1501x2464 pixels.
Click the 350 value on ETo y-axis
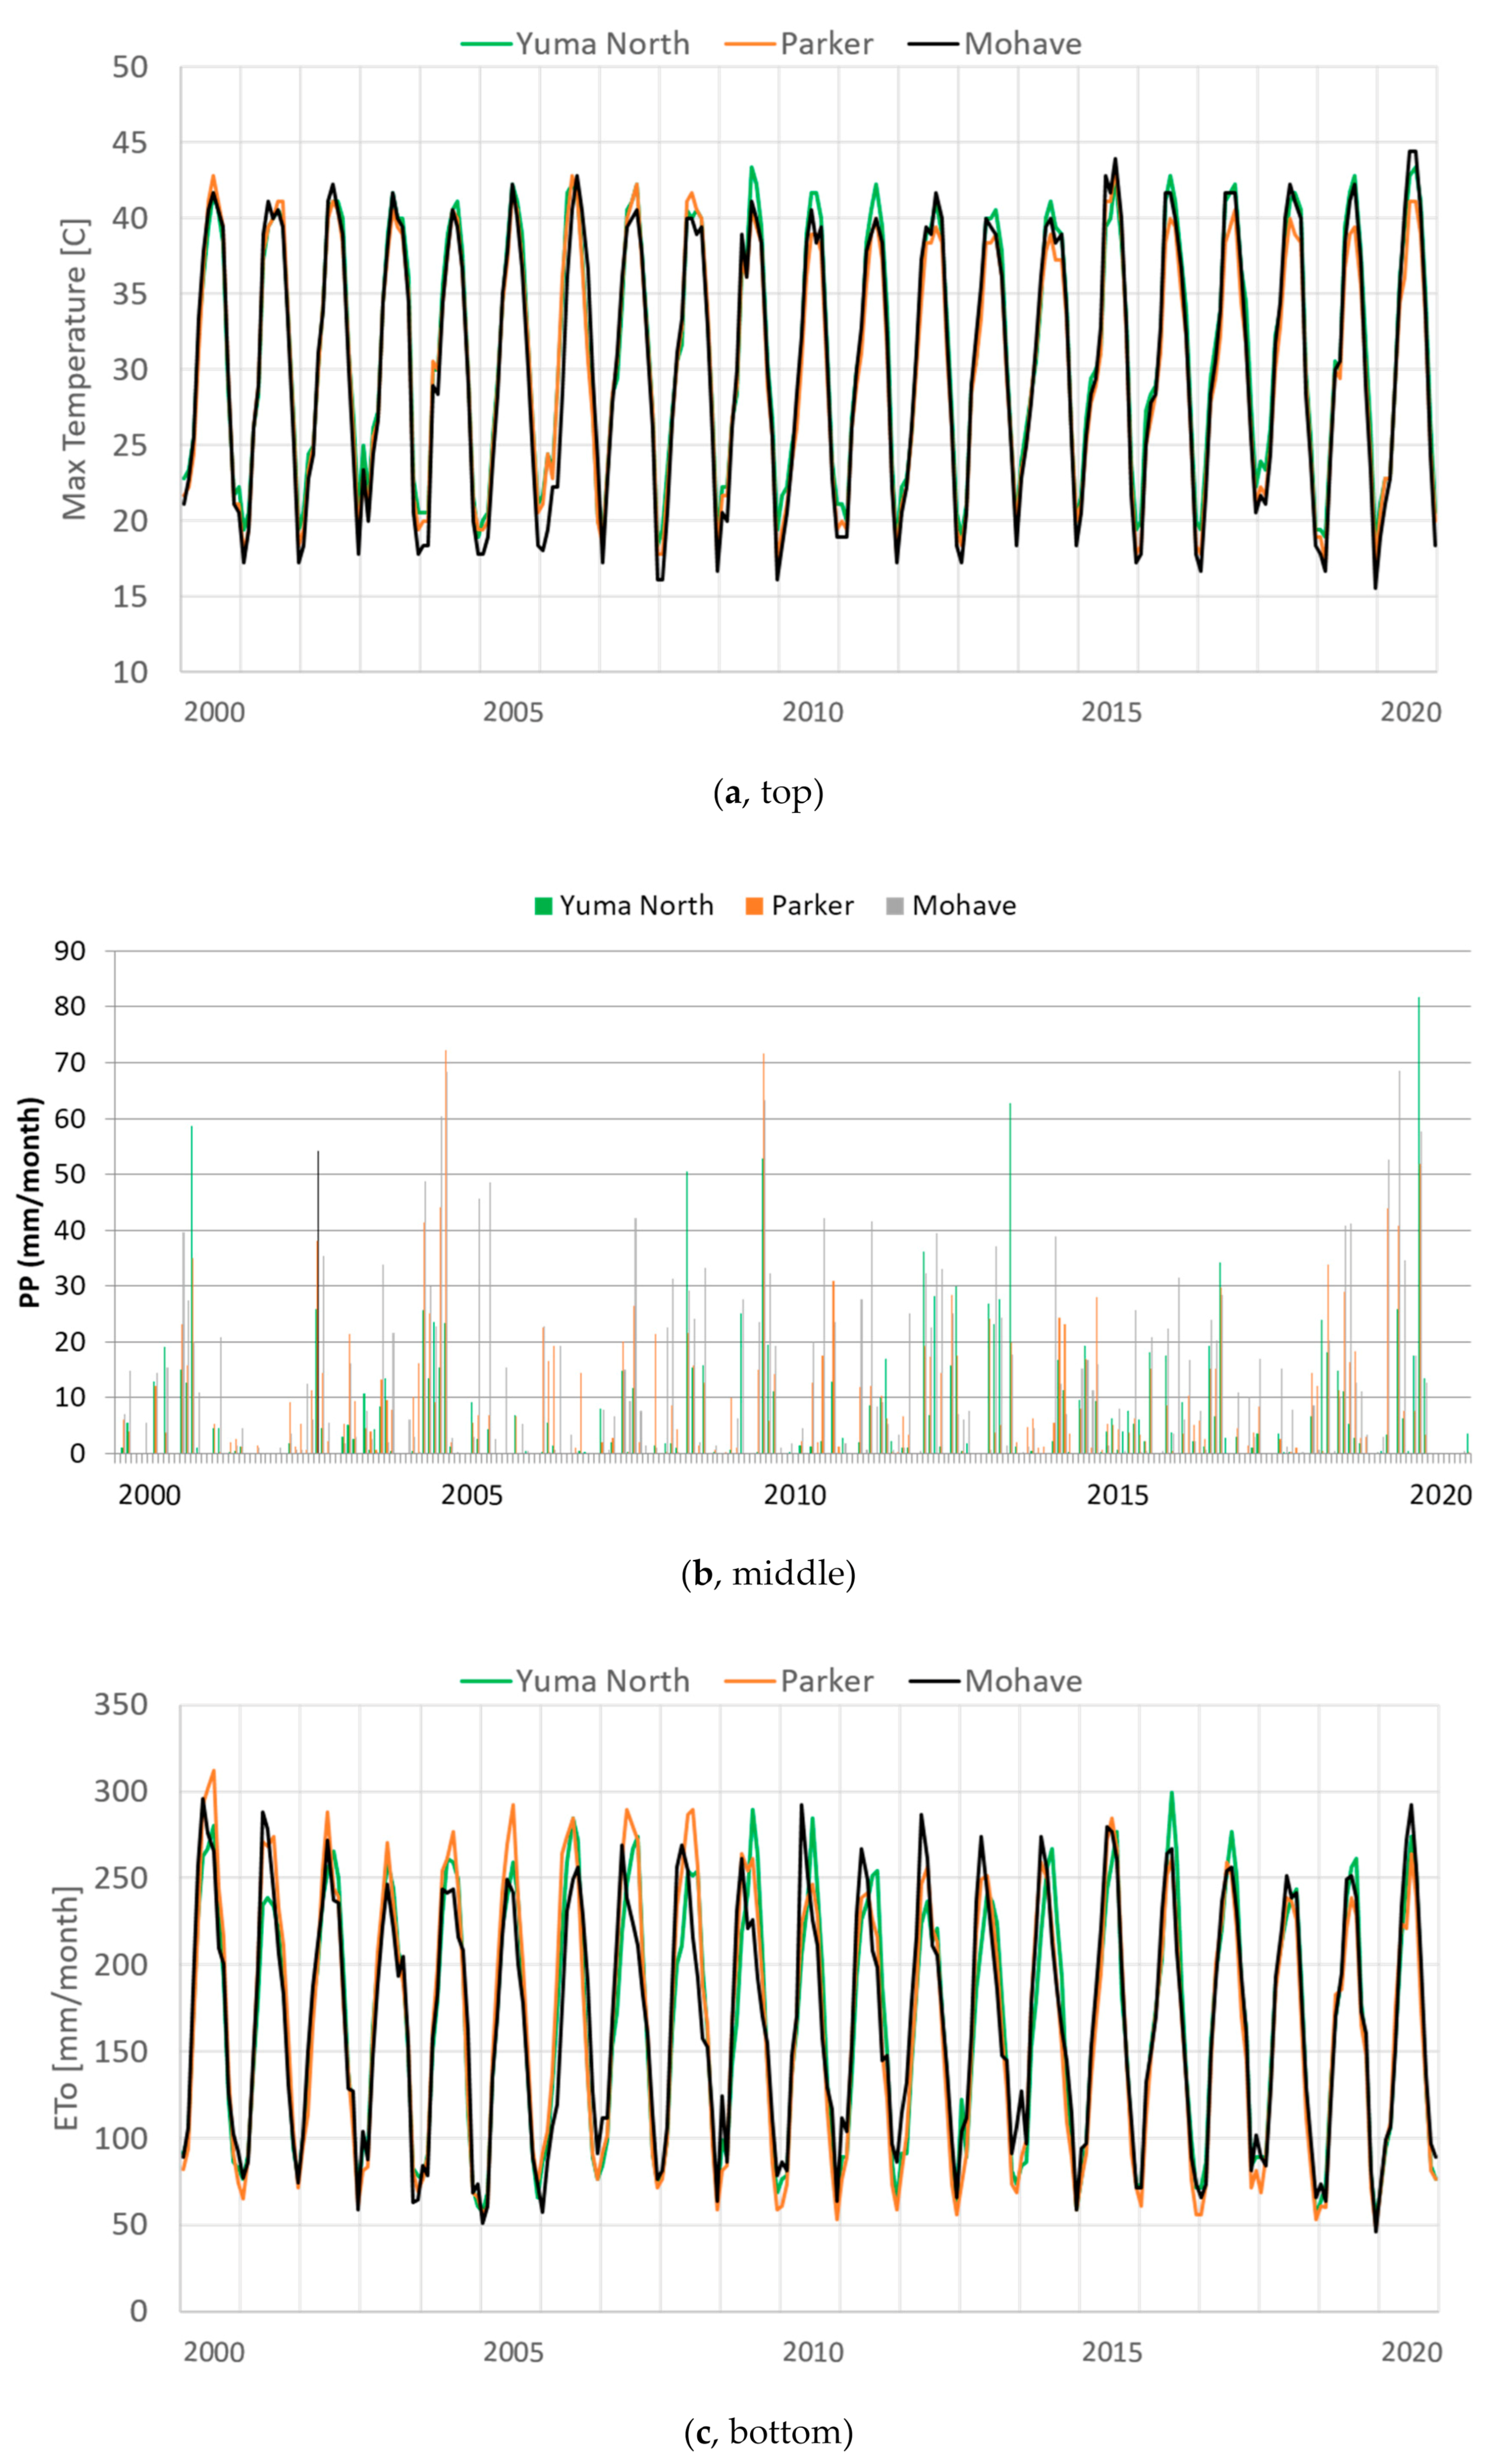coord(121,1704)
